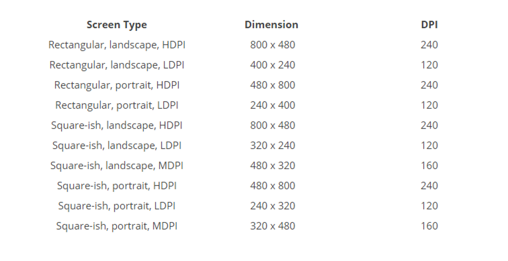Click the Screen Type column header

point(117,25)
